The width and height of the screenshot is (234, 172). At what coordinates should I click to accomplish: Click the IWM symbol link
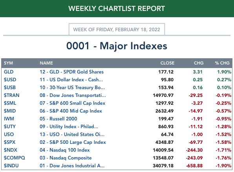tap(9, 119)
